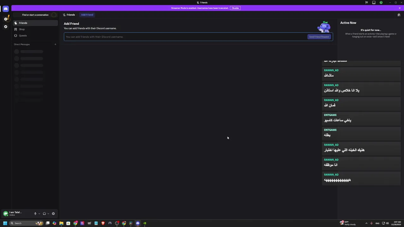Viewport: 404px width, 227px height.
Task: Expand output device options next to headphones
Action: tap(48, 214)
